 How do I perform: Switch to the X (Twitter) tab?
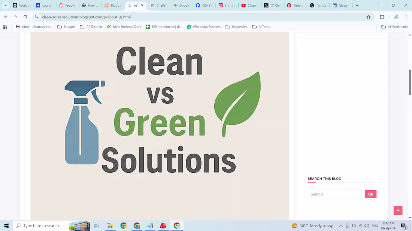coord(273,5)
